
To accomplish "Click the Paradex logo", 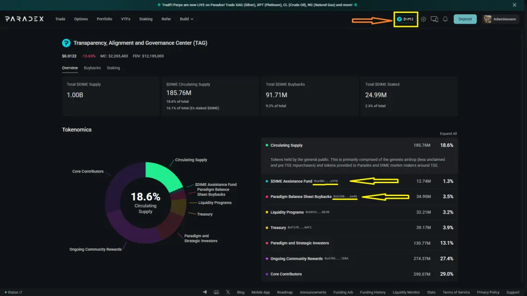I will [24, 19].
